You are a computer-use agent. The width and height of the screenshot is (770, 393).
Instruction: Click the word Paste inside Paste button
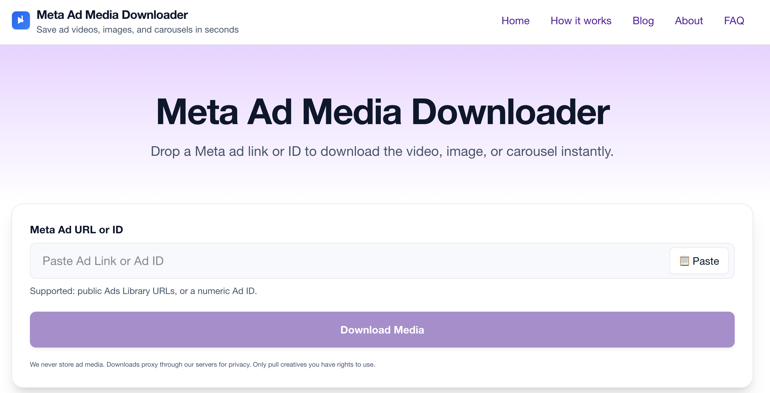coord(705,261)
